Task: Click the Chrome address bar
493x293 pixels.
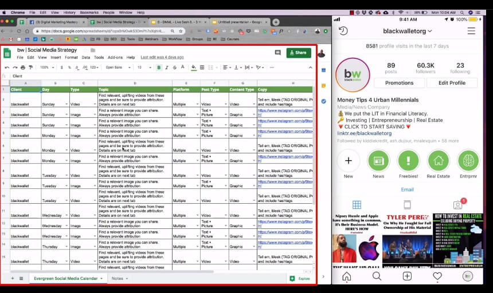Action: coord(104,31)
